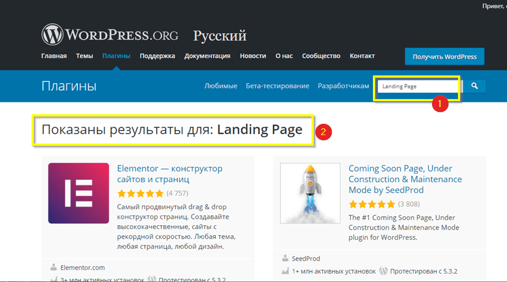The width and height of the screenshot is (507, 282).
Task: Open the SeedProd rocket thumbnail
Action: click(310, 193)
